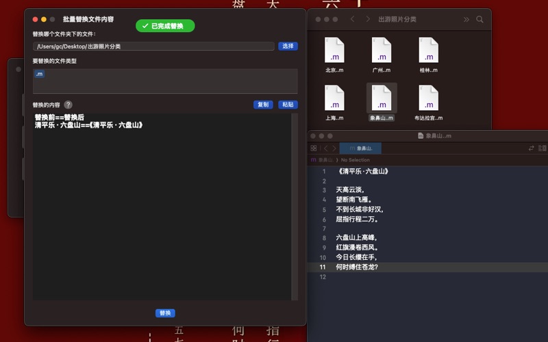
Task: Click line 9 红旗漫卷西风 in editor
Action: (356, 248)
